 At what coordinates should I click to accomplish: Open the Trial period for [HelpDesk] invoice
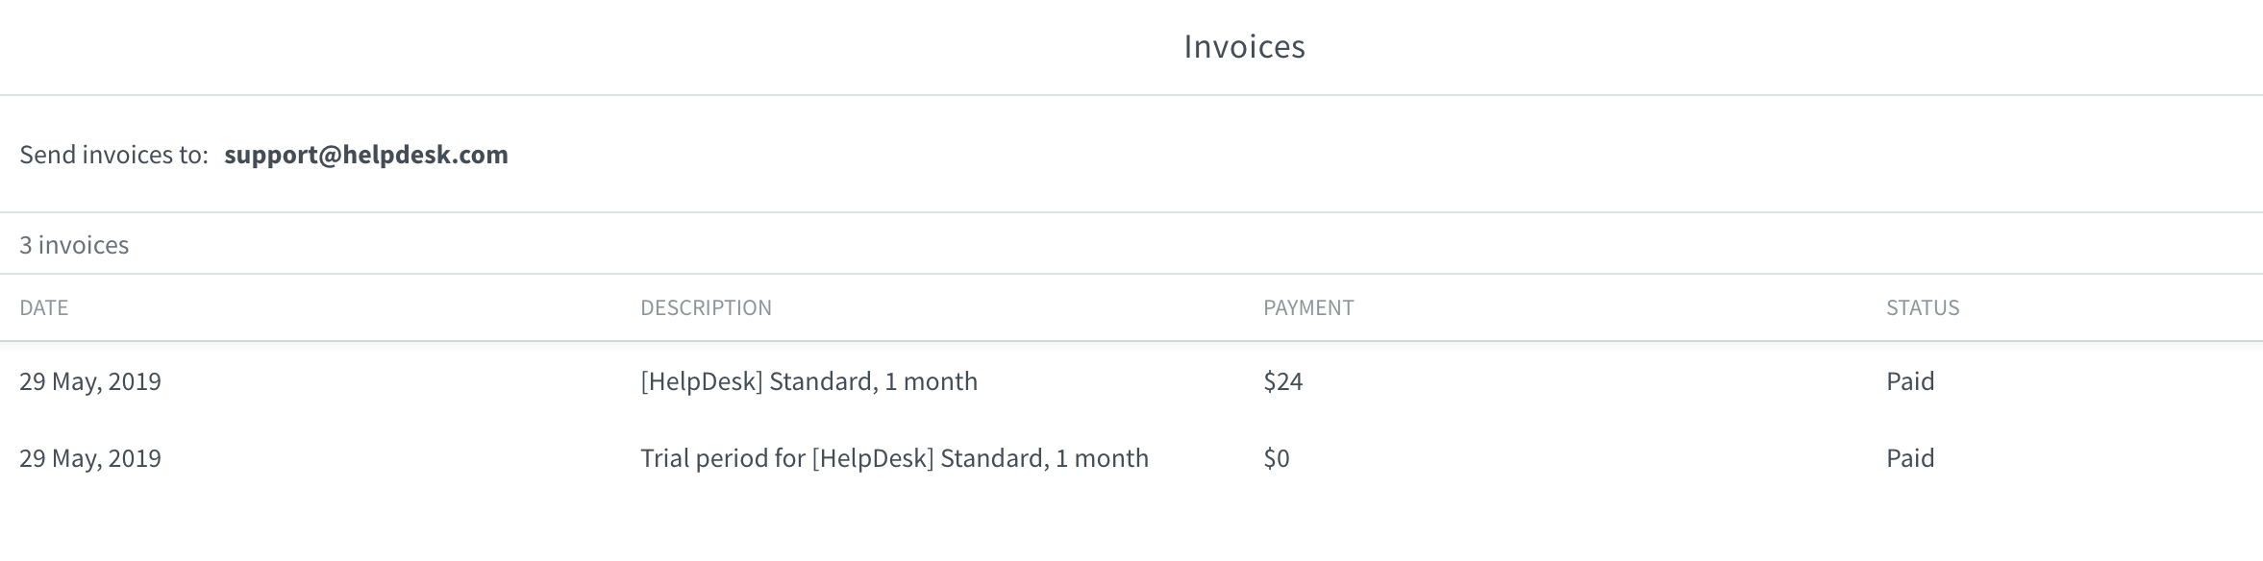pos(894,458)
